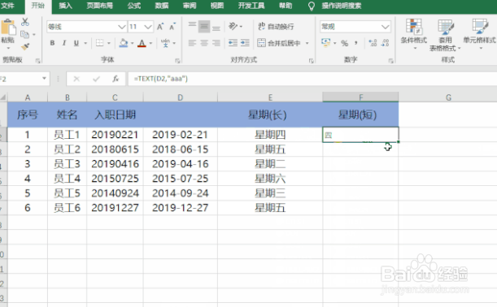Click the Insert Function fx button
Viewport: 497px width, 307px height.
point(116,79)
